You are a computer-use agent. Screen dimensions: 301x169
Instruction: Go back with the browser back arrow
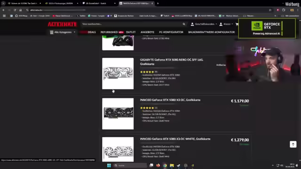click(3, 10)
